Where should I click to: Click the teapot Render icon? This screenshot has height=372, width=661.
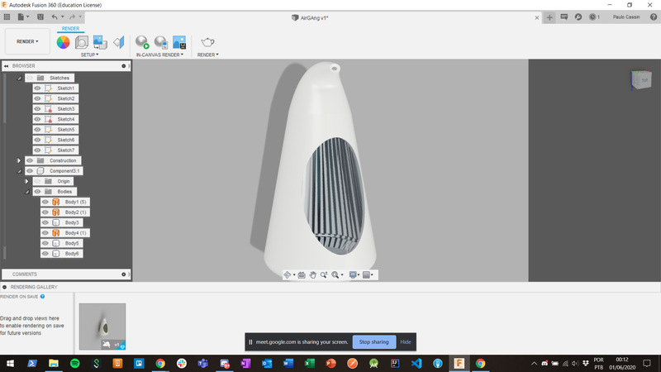click(207, 42)
